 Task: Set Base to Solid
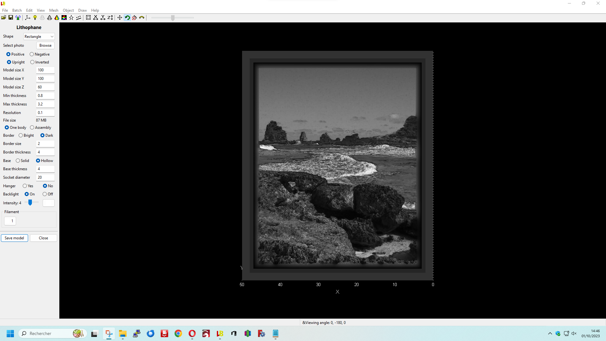tap(18, 161)
